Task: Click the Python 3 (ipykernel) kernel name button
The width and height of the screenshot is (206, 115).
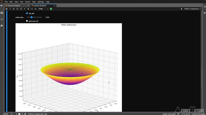Action: [x=191, y=9]
